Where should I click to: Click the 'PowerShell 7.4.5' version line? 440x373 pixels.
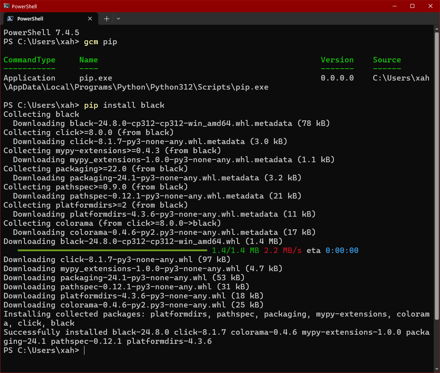click(41, 32)
